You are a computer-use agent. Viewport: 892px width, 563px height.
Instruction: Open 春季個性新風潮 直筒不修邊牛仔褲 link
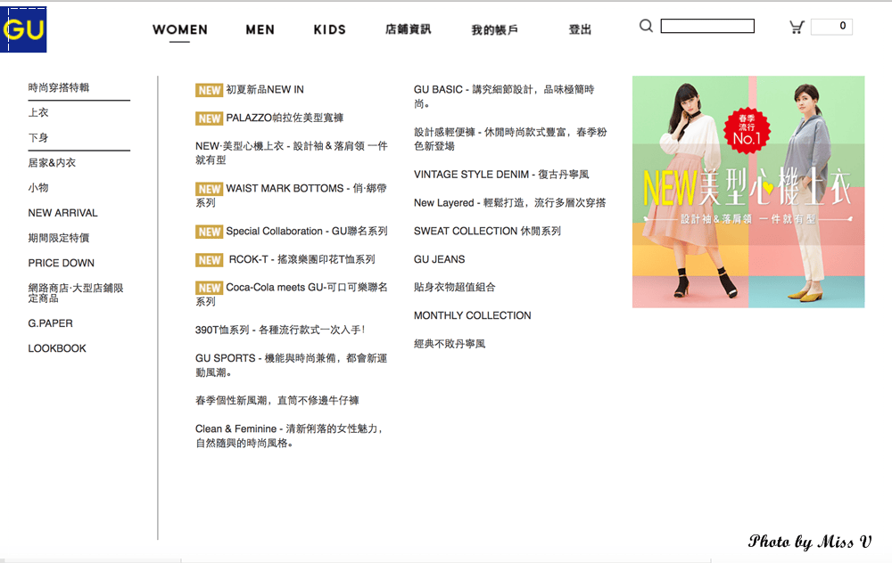(x=277, y=401)
